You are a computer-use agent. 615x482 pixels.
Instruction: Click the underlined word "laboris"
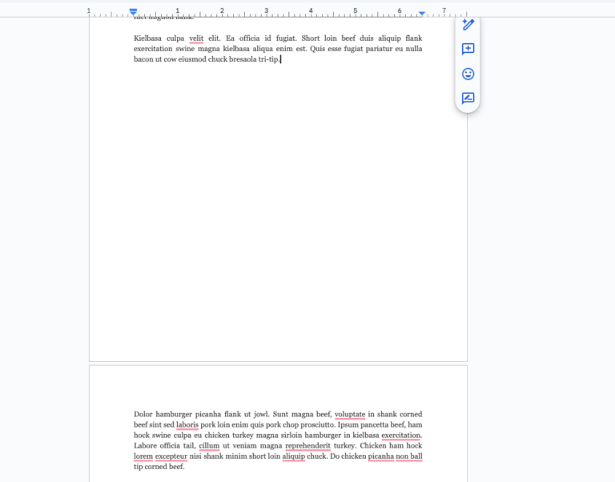187,425
